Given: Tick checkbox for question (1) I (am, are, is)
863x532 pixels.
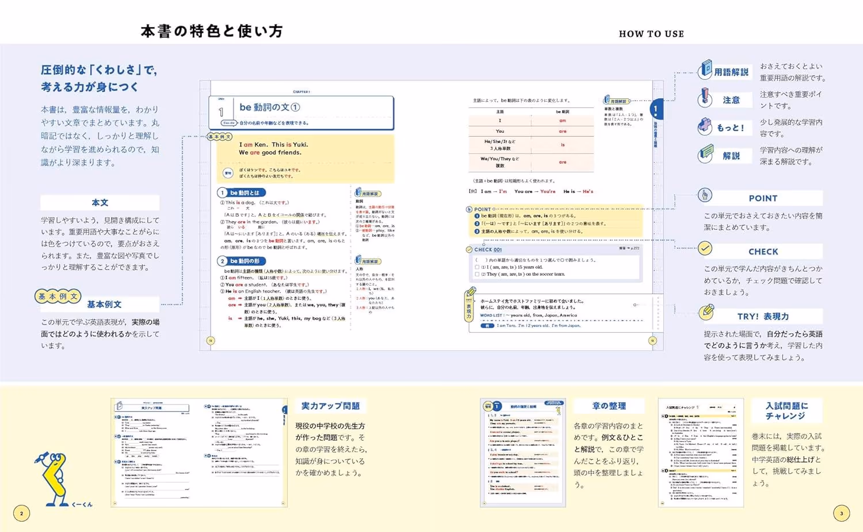Looking at the screenshot, I should [x=477, y=267].
